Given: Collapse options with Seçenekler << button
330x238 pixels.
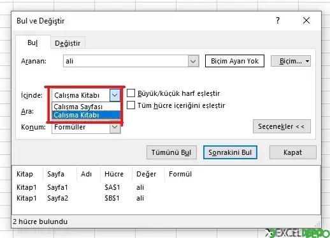Looking at the screenshot, I should click(282, 126).
